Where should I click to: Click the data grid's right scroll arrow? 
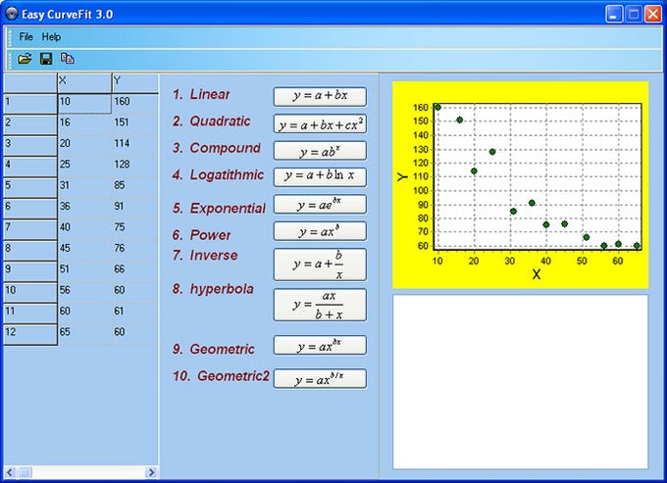click(151, 472)
